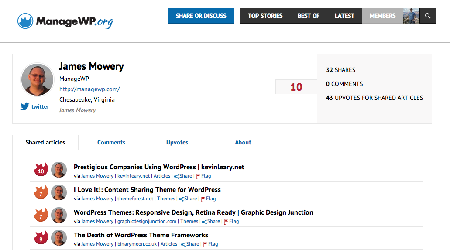Switch to the Upvotes tab
Viewport: 450px width, 250px height.
point(177,142)
